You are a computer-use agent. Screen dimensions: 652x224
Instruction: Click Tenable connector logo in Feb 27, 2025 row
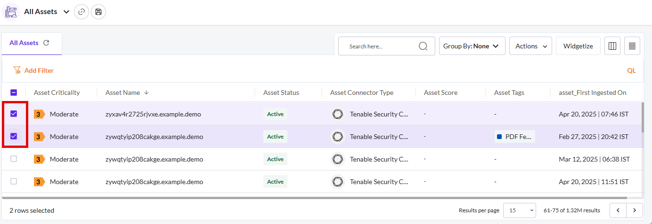pyautogui.click(x=337, y=137)
